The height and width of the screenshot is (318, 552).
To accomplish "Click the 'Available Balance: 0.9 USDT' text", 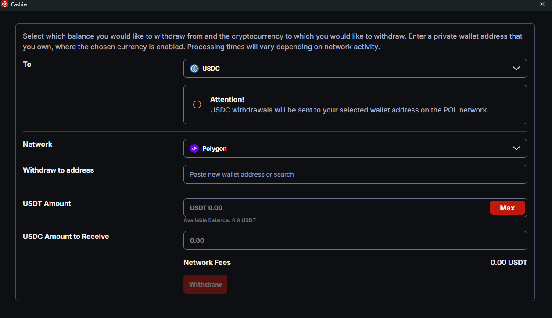I will pyautogui.click(x=219, y=220).
